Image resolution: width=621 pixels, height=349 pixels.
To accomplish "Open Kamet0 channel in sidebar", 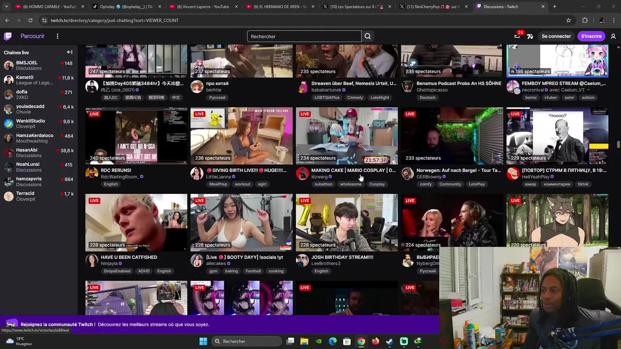I will coord(39,80).
